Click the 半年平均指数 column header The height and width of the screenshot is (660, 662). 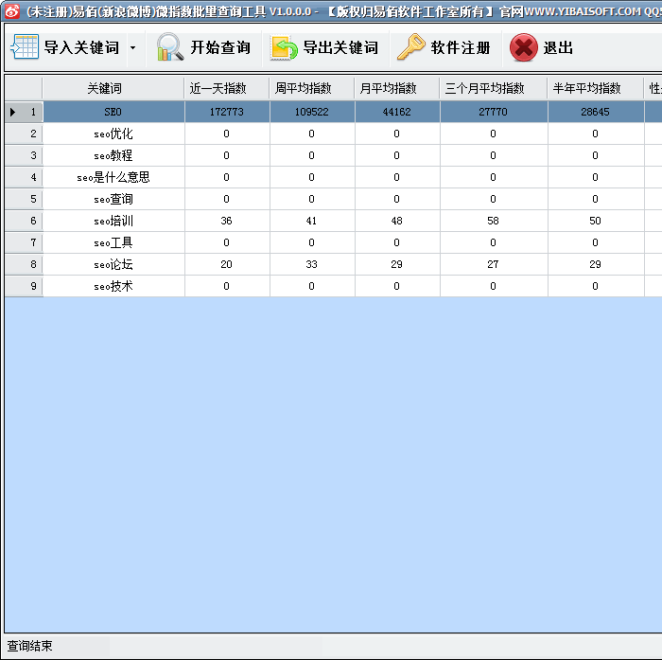[595, 88]
